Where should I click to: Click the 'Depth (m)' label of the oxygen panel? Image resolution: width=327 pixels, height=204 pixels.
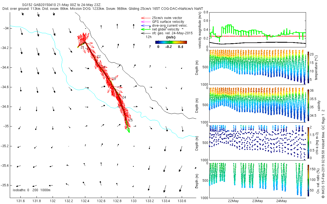(x=197, y=181)
